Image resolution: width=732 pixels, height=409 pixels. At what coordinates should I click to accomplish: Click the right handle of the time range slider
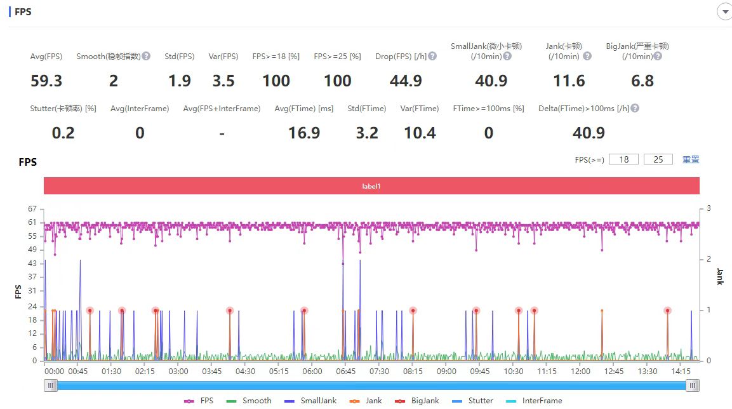(x=692, y=386)
